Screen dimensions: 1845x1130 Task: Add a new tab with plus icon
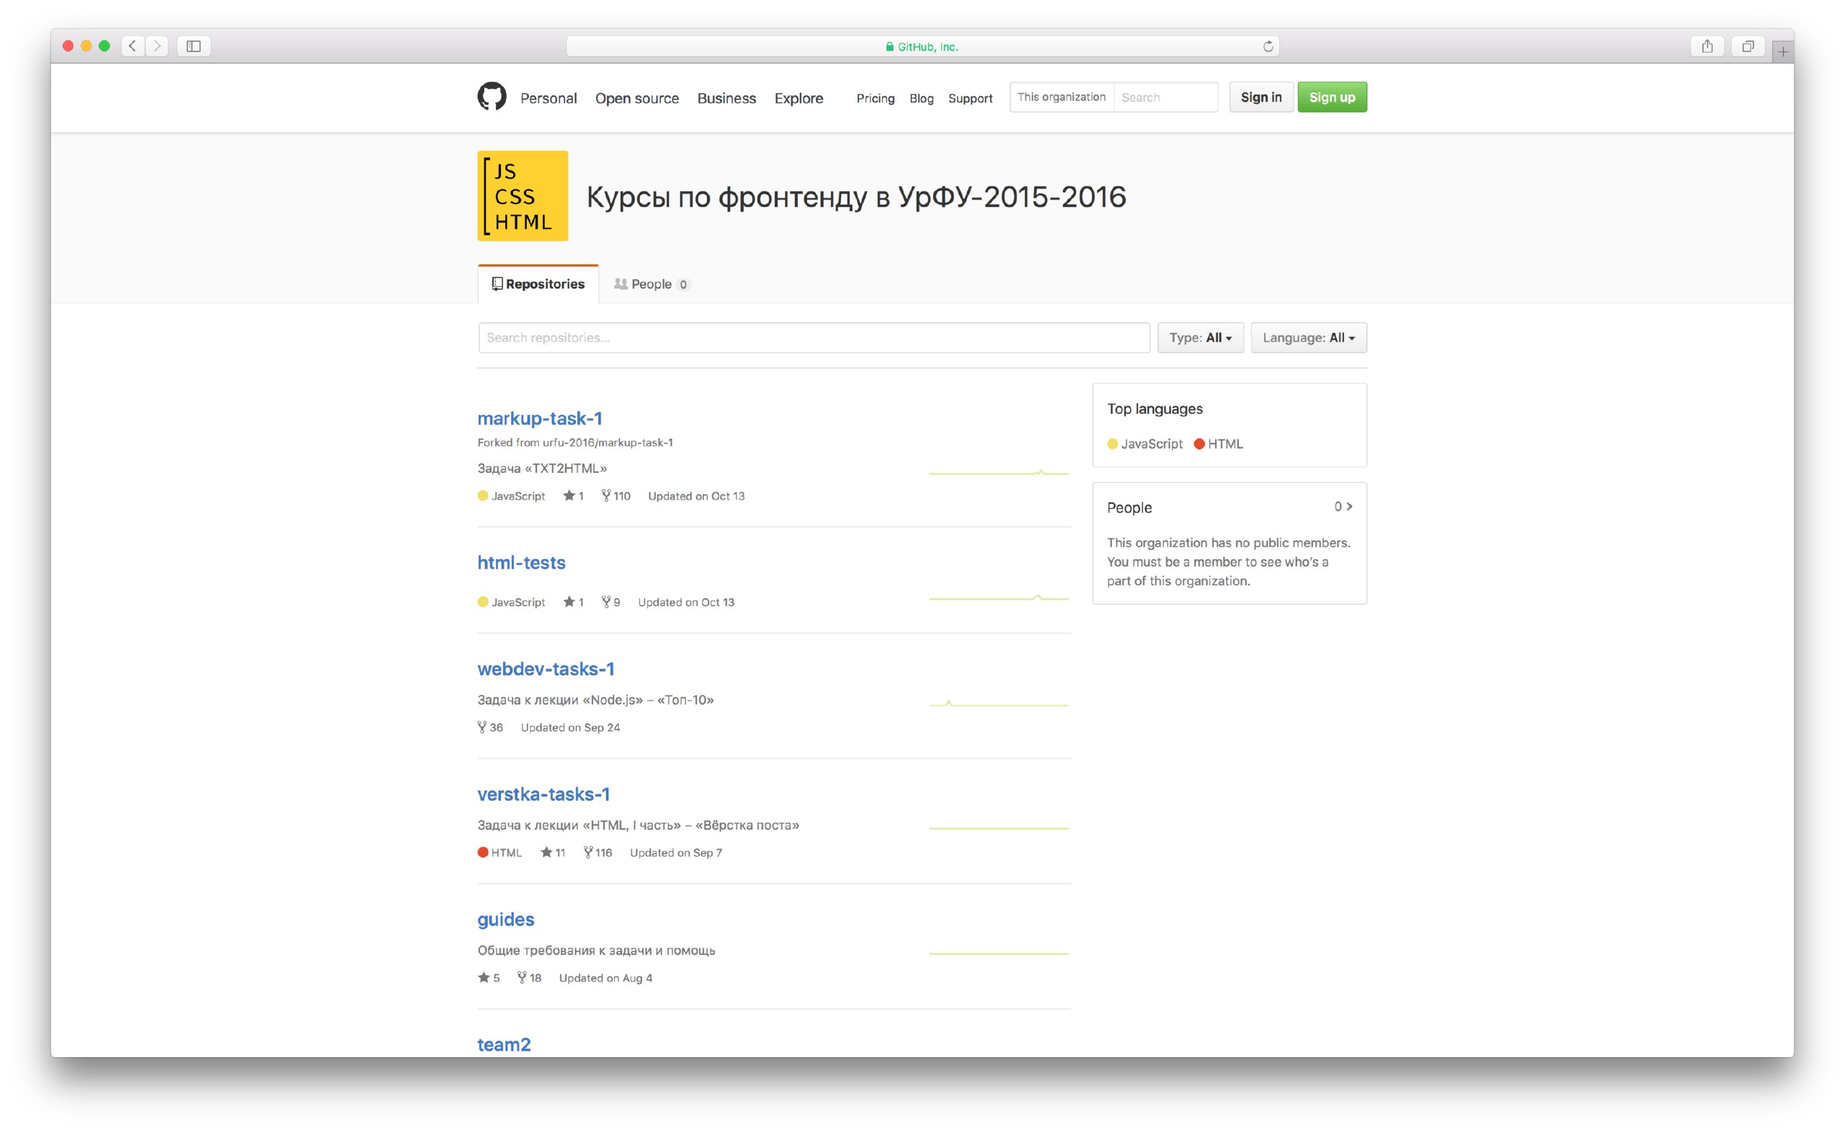click(1783, 52)
